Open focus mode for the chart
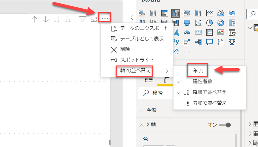 (x=94, y=19)
